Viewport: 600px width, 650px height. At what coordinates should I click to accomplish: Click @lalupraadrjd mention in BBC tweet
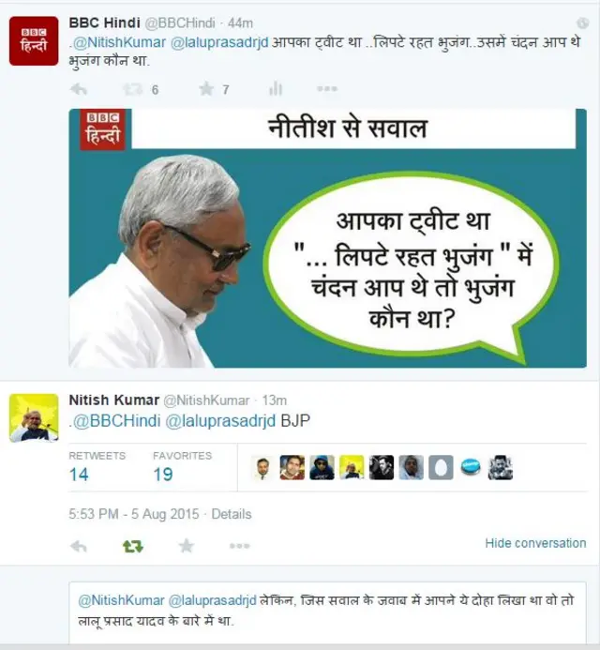coord(219,42)
